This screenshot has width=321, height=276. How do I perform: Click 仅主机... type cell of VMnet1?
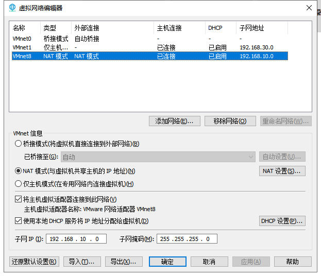coord(56,47)
